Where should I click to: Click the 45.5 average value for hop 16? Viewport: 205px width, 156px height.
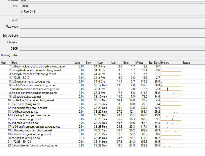[x=119, y=123]
